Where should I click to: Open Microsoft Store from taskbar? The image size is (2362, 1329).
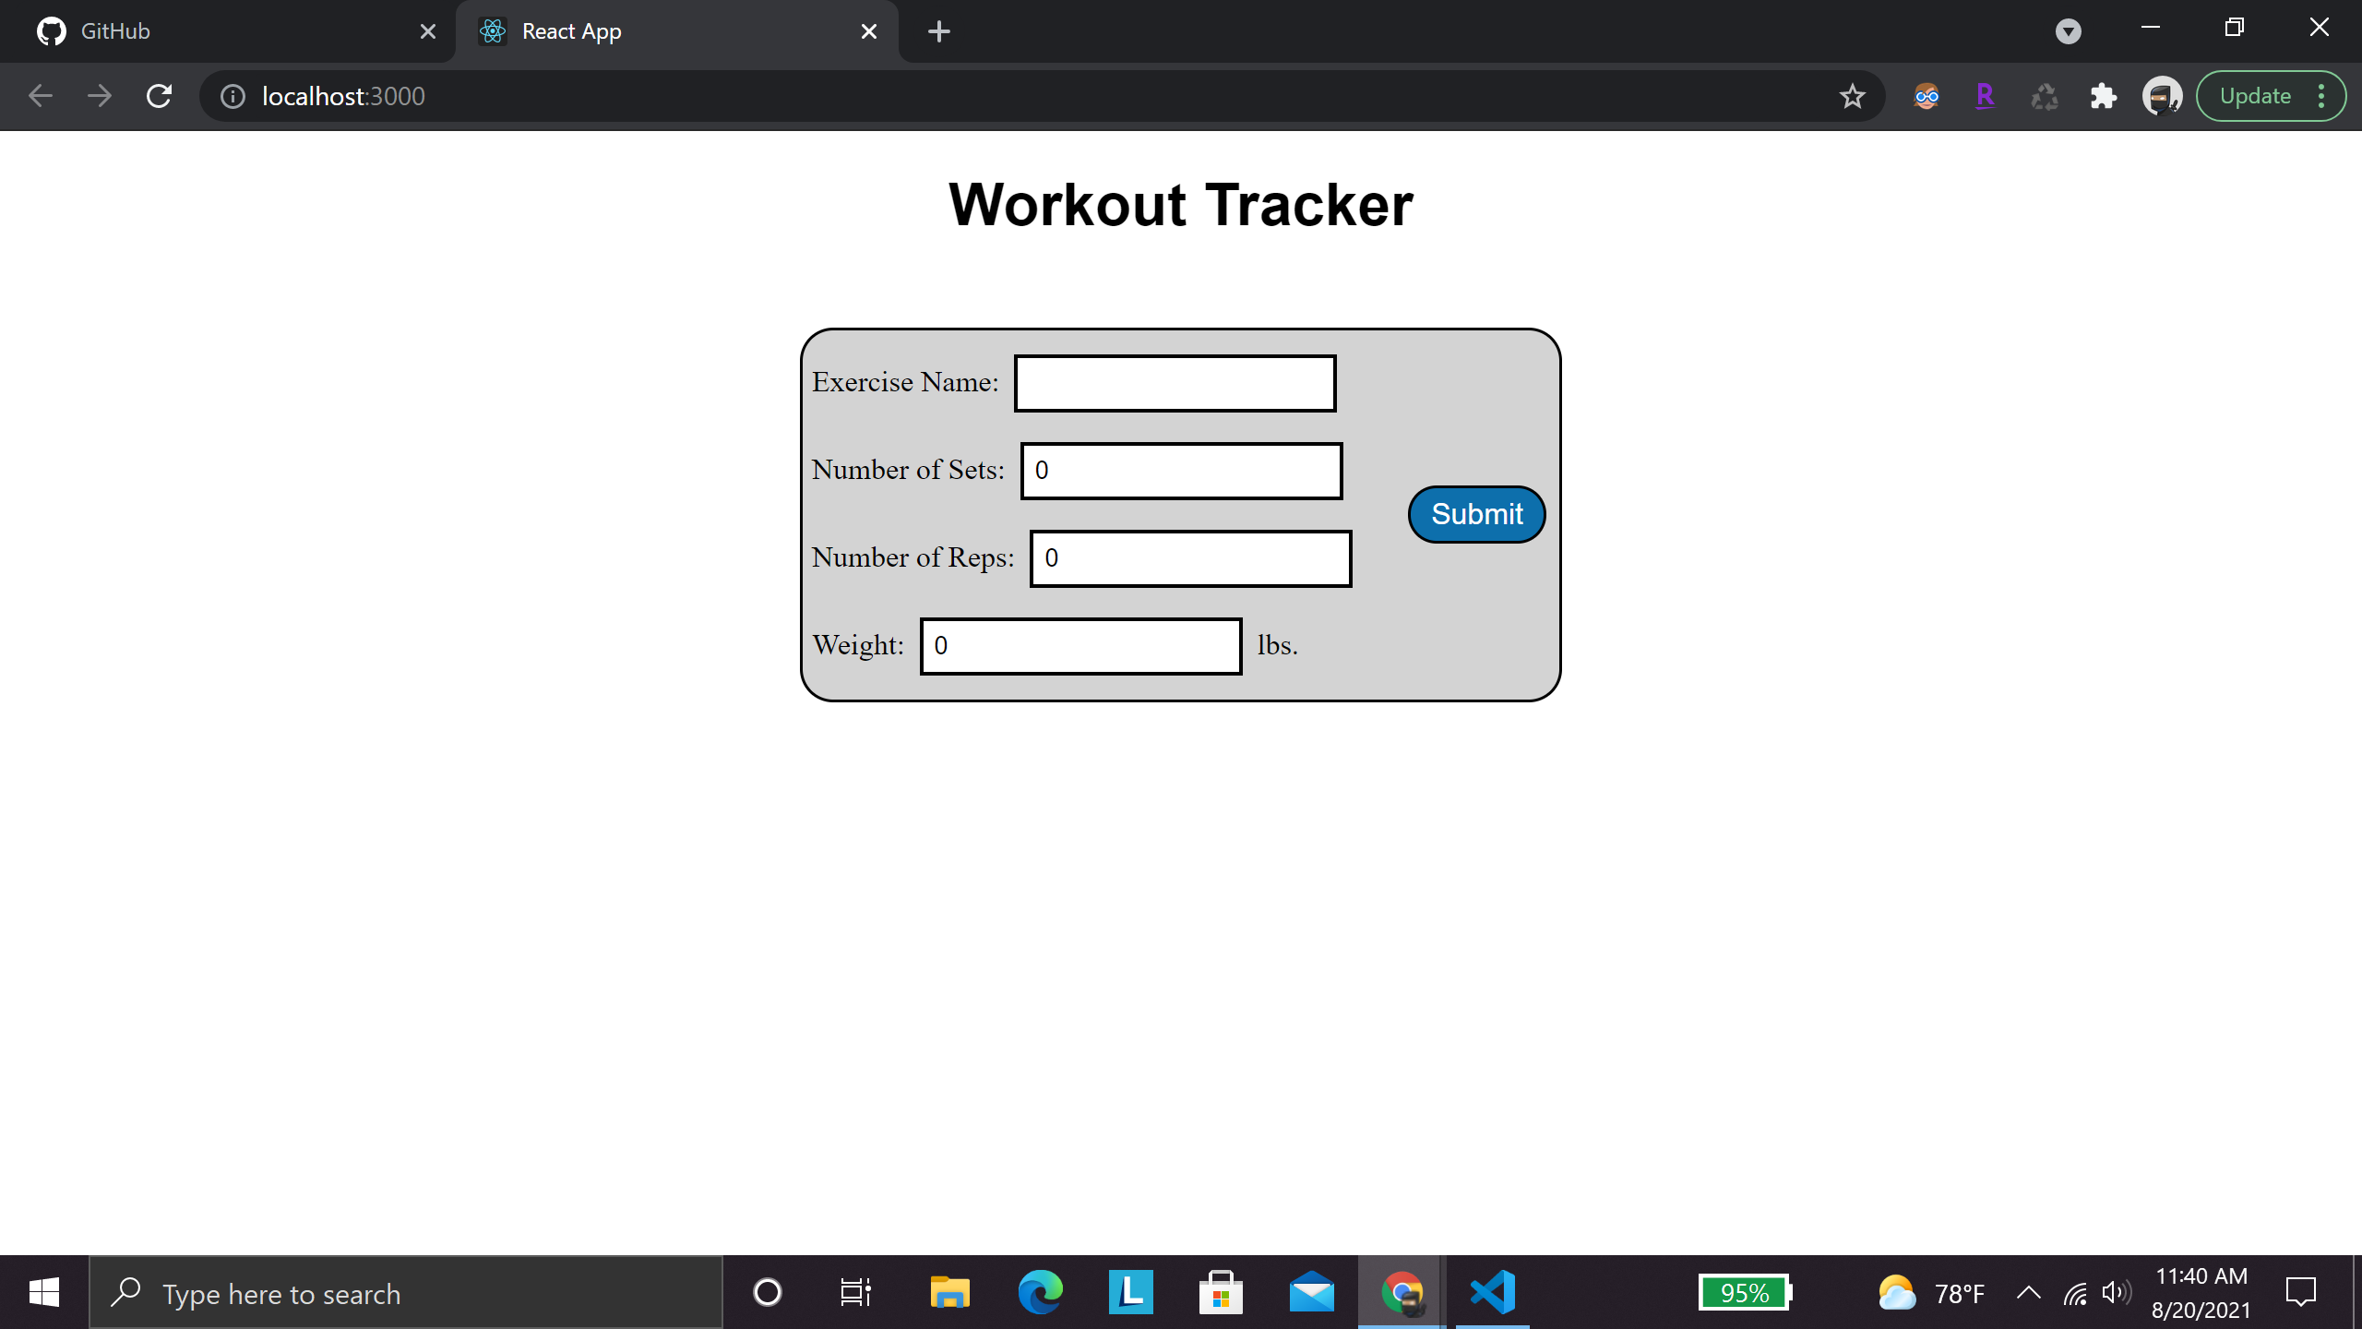1221,1292
